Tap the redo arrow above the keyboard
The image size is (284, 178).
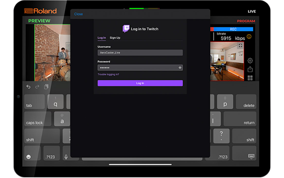pyautogui.click(x=37, y=87)
